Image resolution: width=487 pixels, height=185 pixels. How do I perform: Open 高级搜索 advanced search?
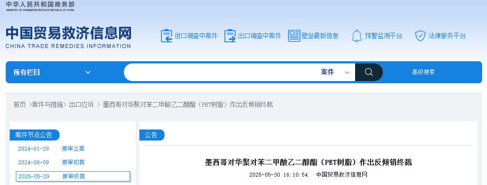click(423, 72)
